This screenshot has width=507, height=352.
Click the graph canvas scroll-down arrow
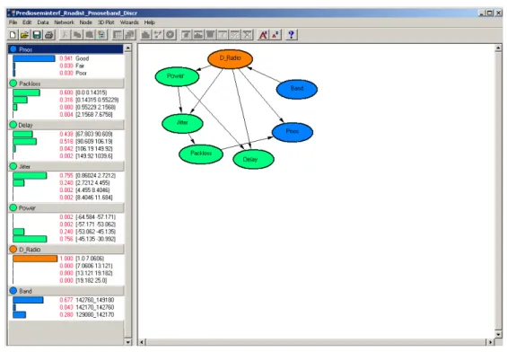(x=498, y=335)
